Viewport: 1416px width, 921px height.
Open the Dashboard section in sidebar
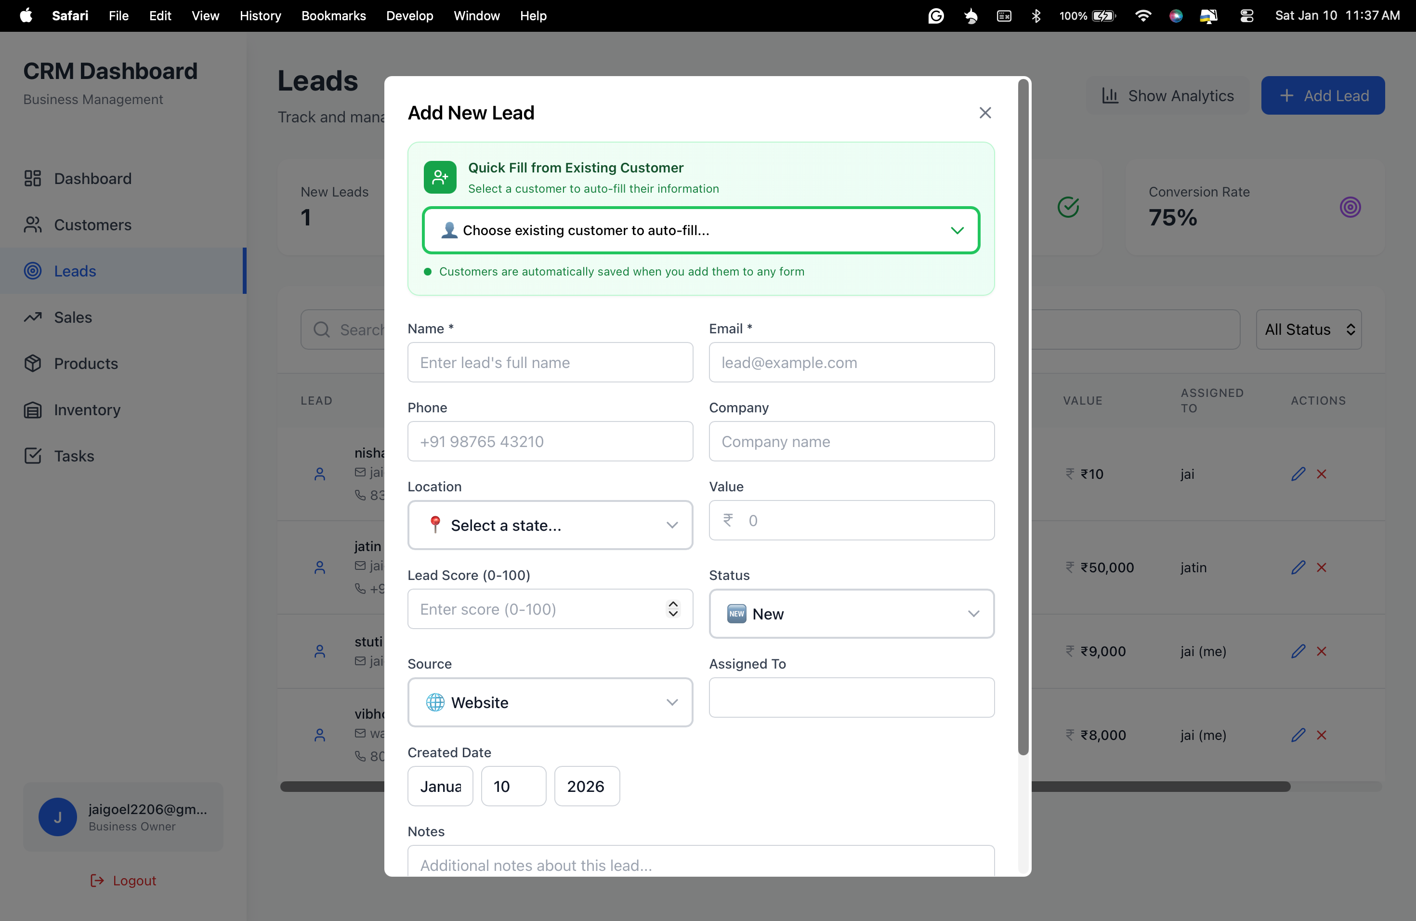(92, 178)
